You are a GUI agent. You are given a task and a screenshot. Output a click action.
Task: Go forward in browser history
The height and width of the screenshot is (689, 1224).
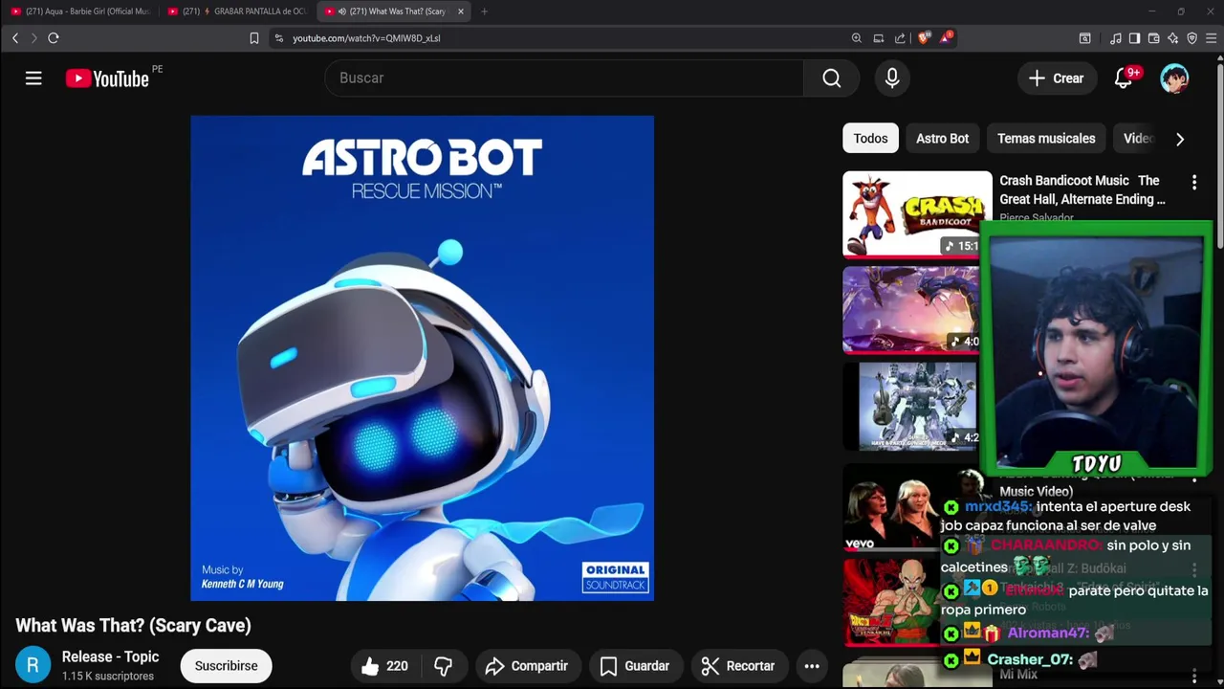[x=33, y=38]
